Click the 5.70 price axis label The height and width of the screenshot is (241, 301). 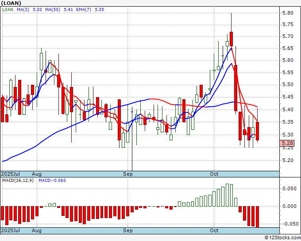point(288,36)
